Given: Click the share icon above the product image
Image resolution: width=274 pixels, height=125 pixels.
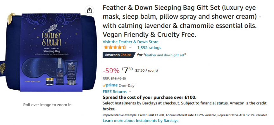Looking at the screenshot, I should pos(89,11).
